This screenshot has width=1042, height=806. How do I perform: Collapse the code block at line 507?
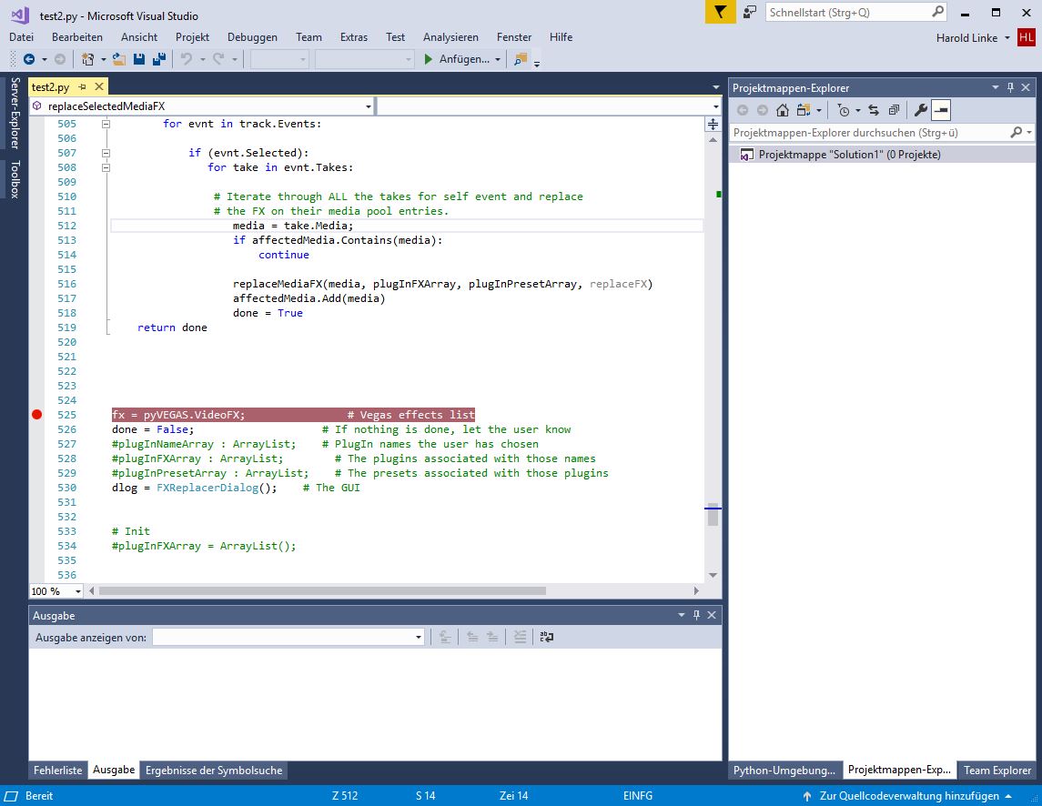(106, 153)
